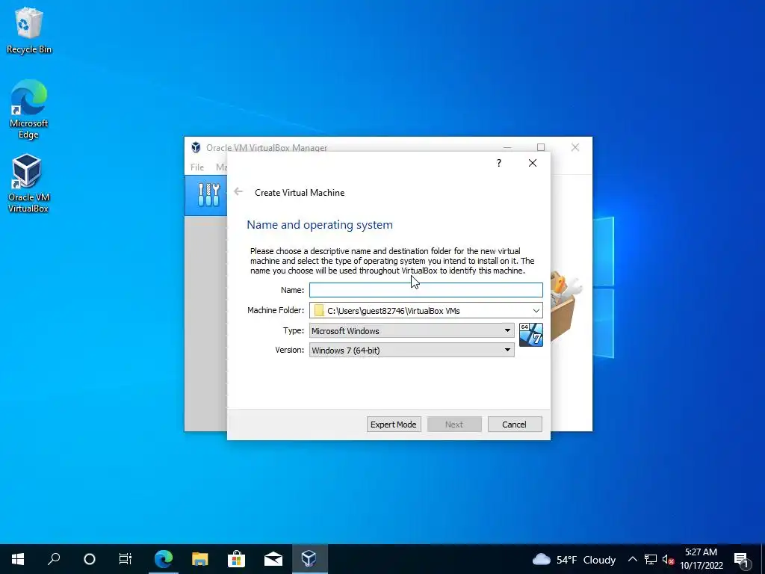The height and width of the screenshot is (574, 765).
Task: Open the Recycle Bin desktop icon
Action: 29,30
